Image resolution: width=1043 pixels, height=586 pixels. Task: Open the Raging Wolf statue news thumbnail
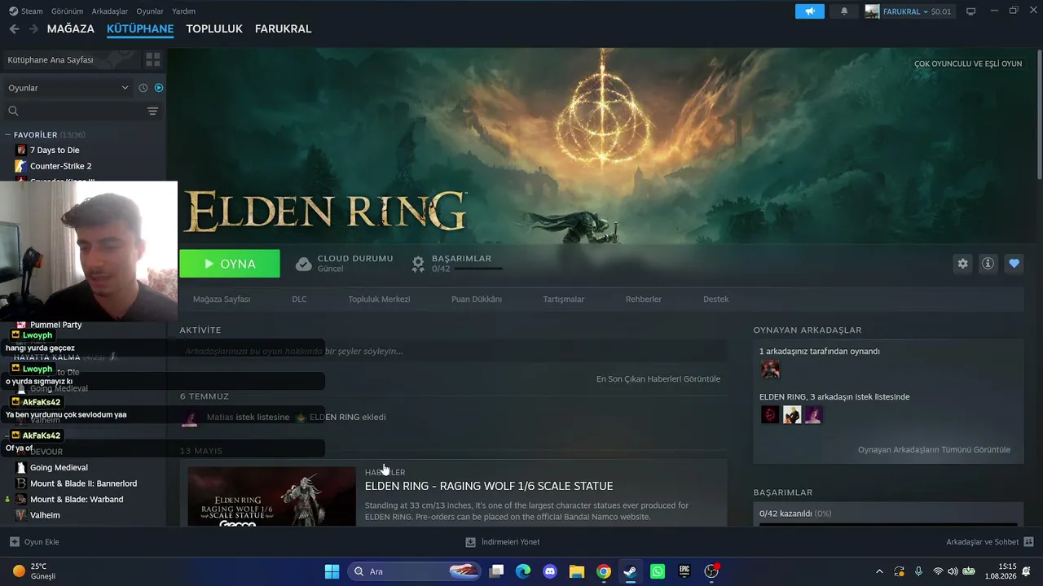click(271, 496)
